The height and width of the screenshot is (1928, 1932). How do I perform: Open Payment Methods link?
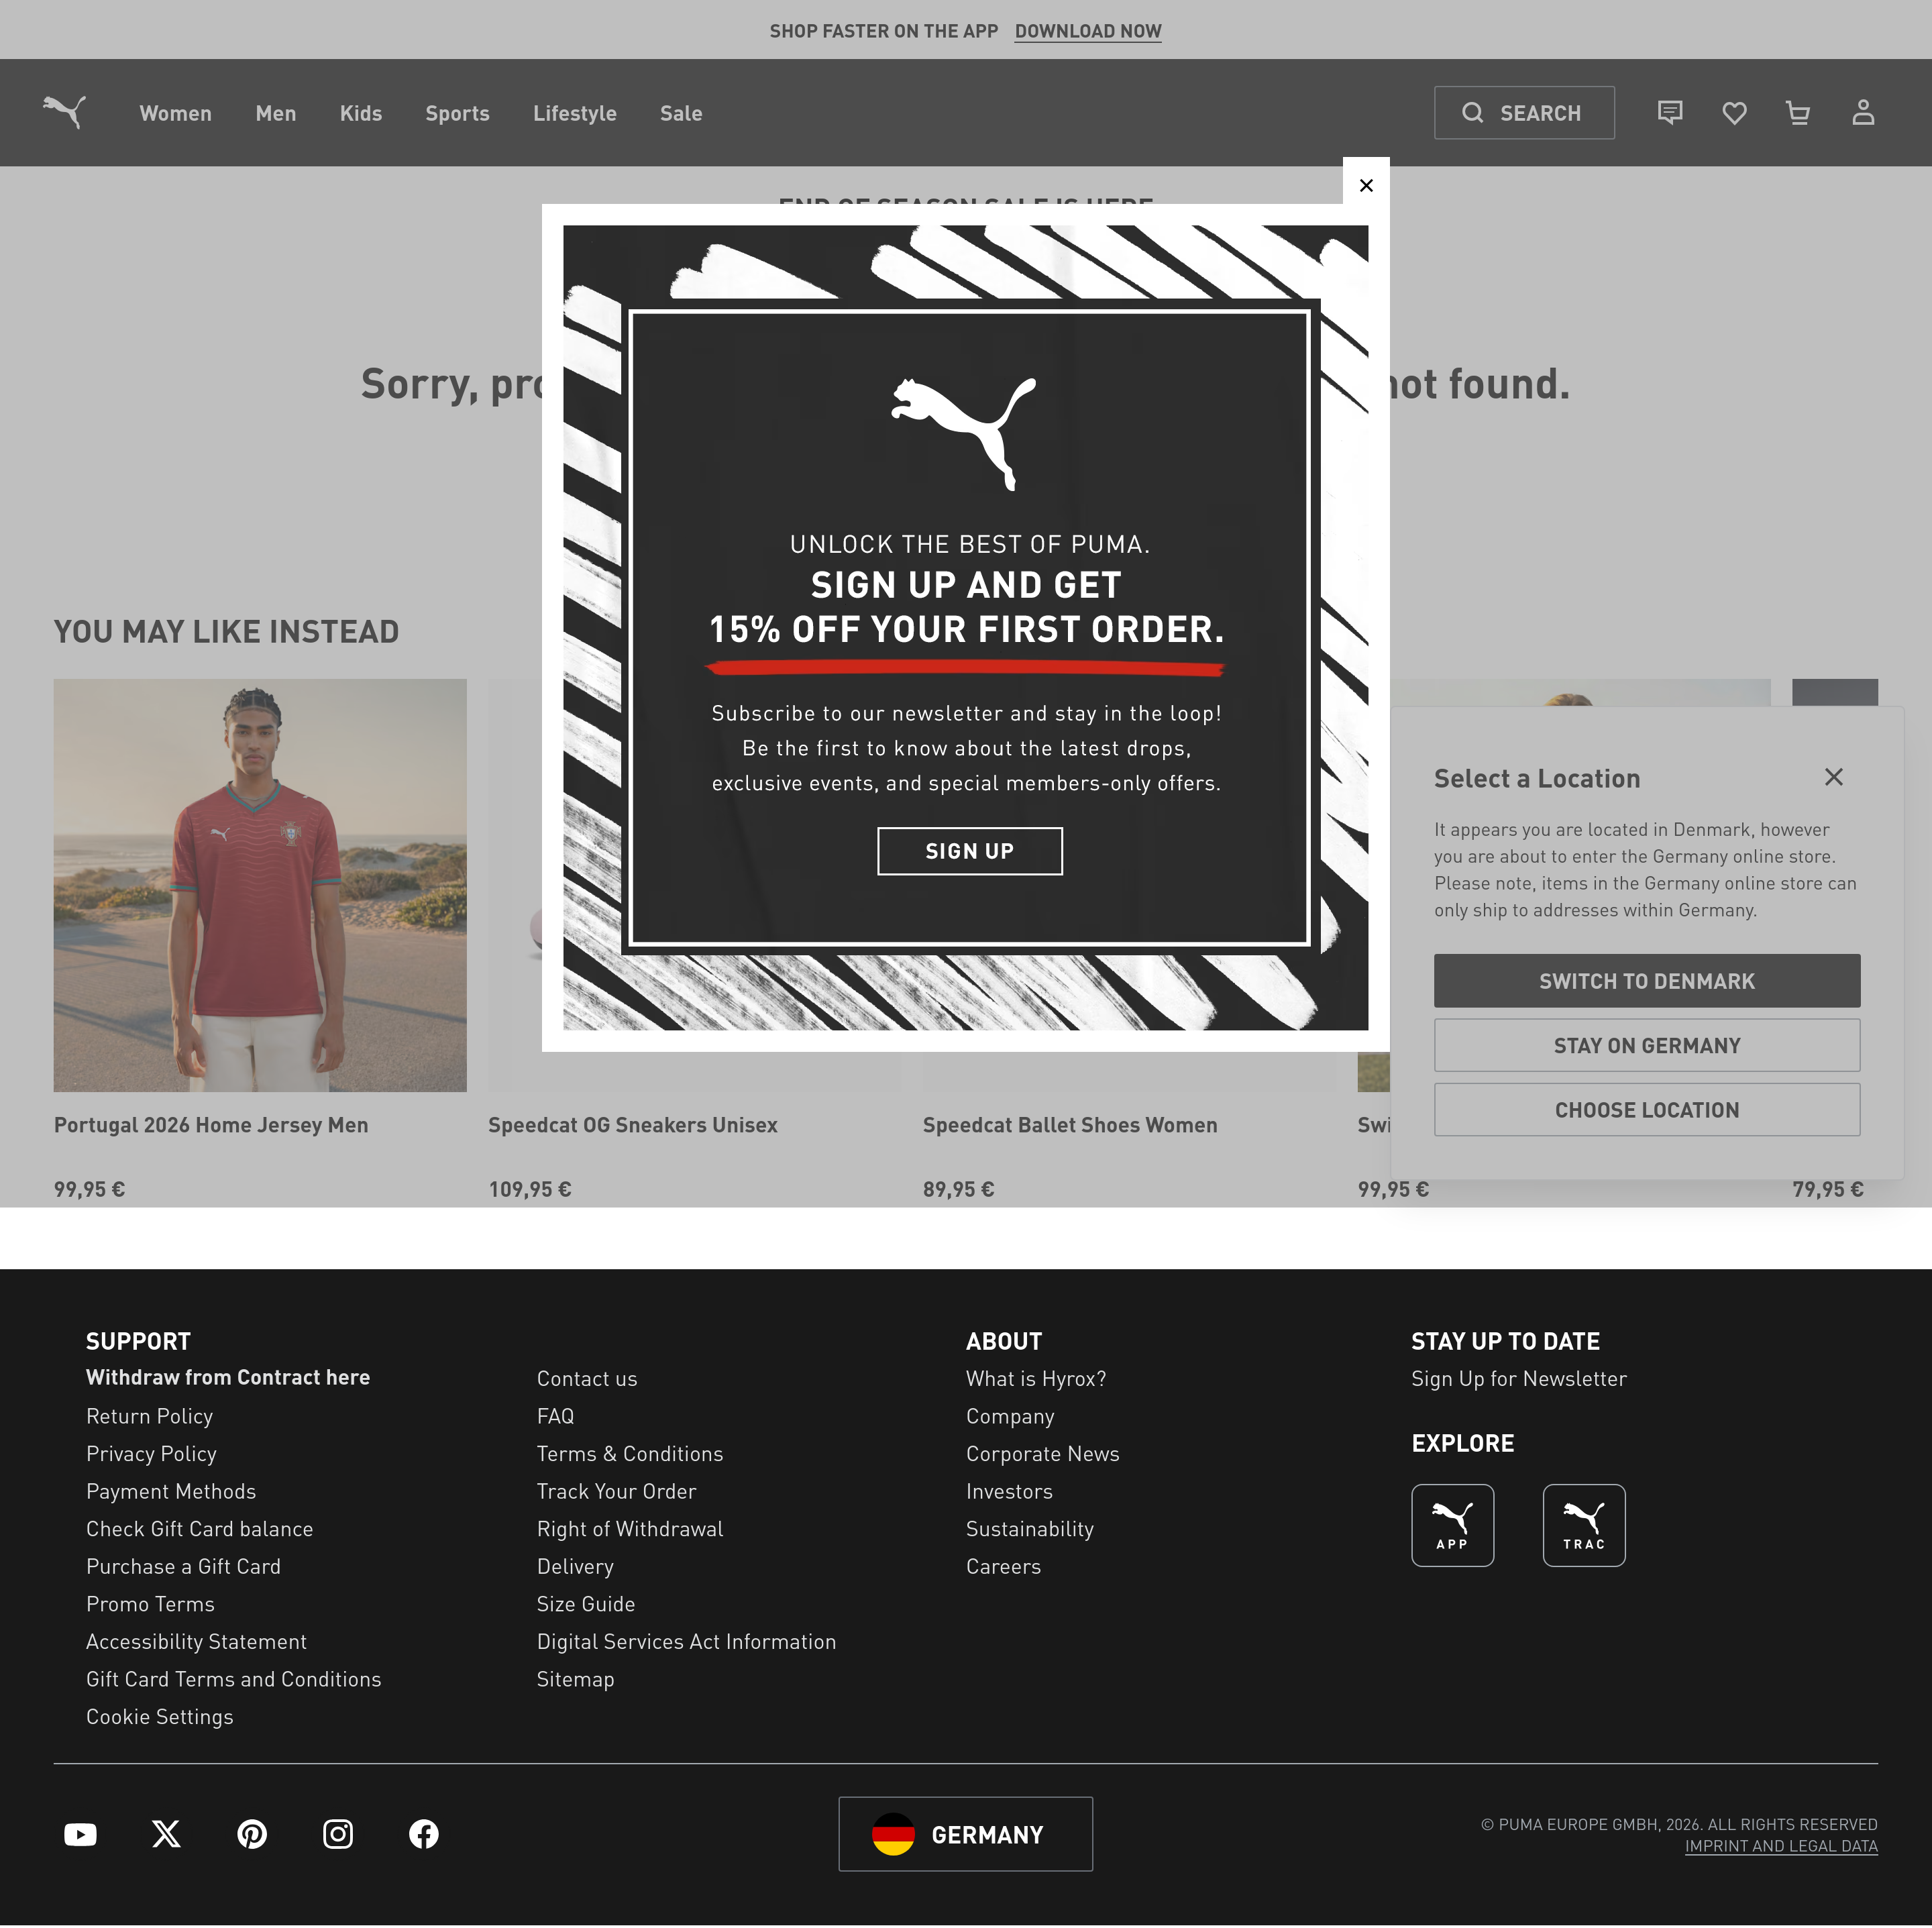point(171,1491)
